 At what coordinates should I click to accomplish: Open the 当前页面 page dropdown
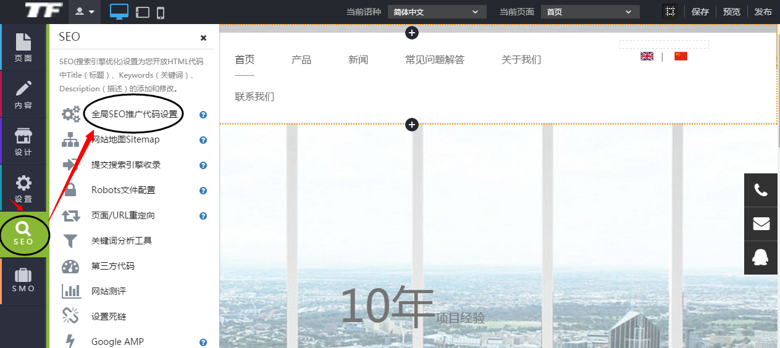pyautogui.click(x=590, y=12)
